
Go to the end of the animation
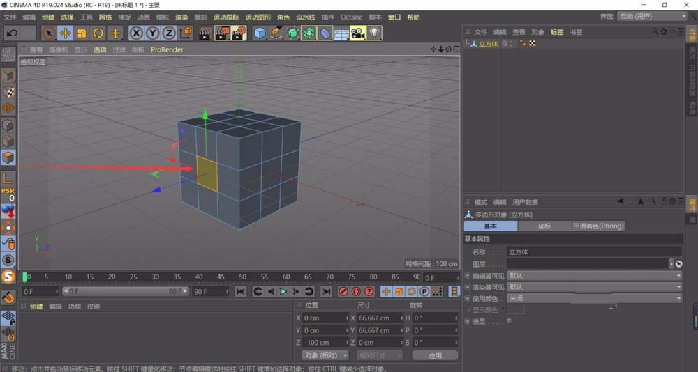(x=326, y=292)
